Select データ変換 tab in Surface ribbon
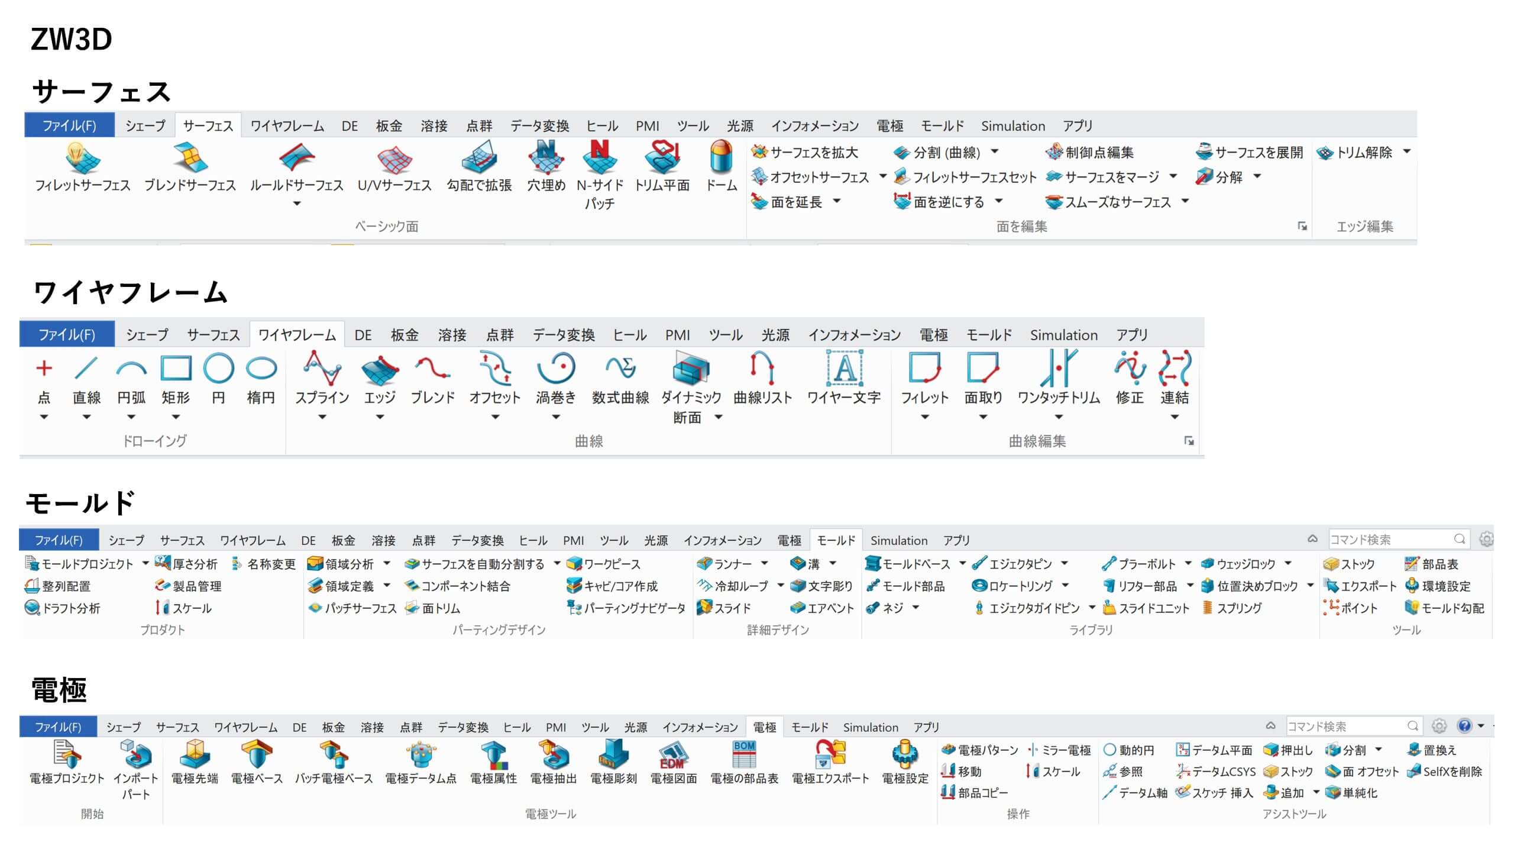Image resolution: width=1514 pixels, height=852 pixels. click(x=539, y=126)
